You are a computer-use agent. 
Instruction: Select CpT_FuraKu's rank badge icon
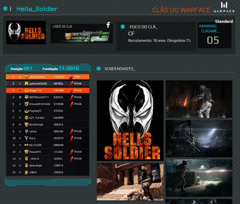coord(26,118)
